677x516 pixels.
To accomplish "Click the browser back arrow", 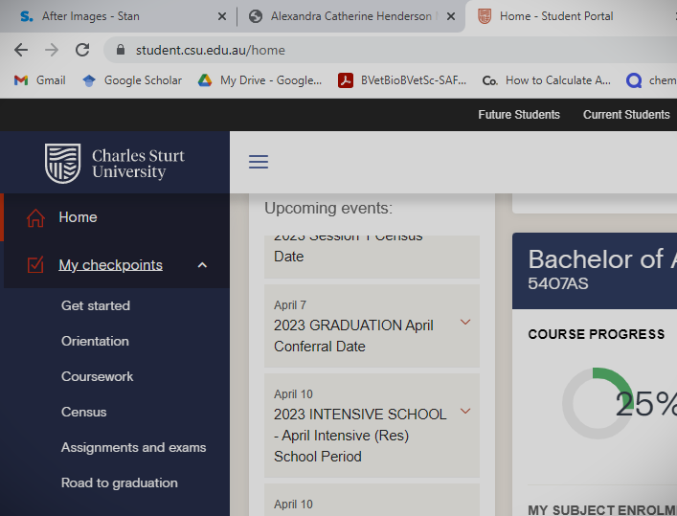I will pos(21,50).
